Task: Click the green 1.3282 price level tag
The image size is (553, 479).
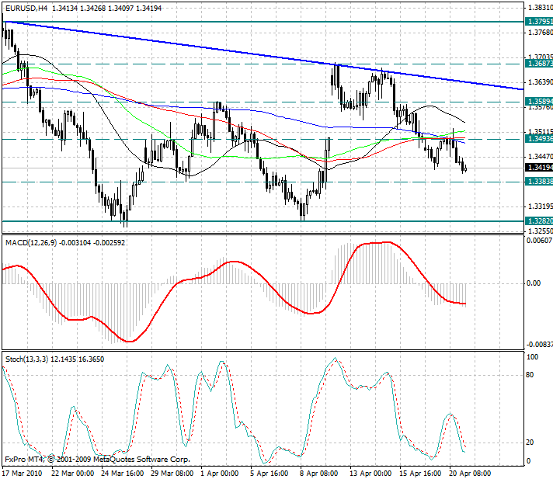Action: click(x=539, y=221)
